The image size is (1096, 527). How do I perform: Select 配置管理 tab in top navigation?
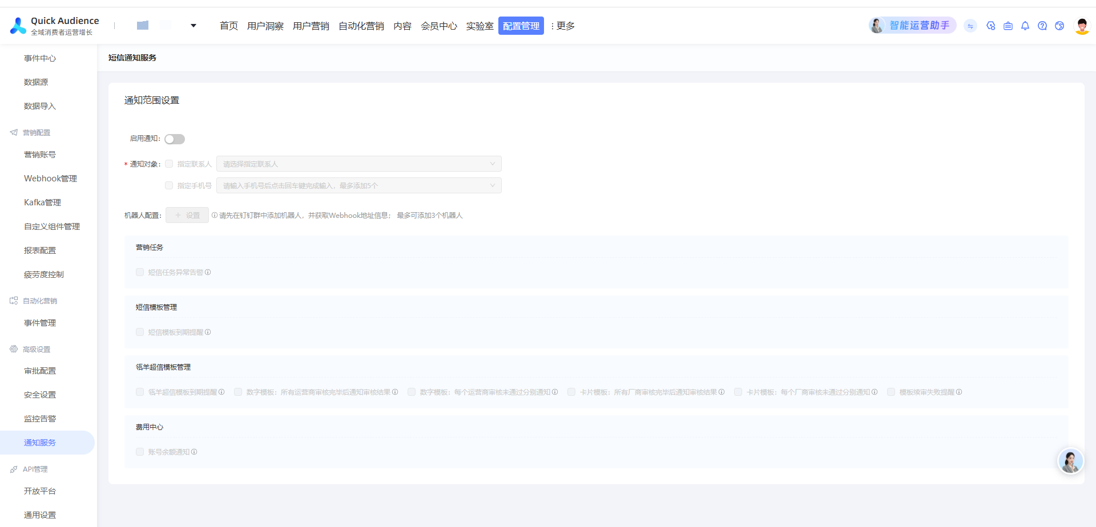(x=521, y=26)
